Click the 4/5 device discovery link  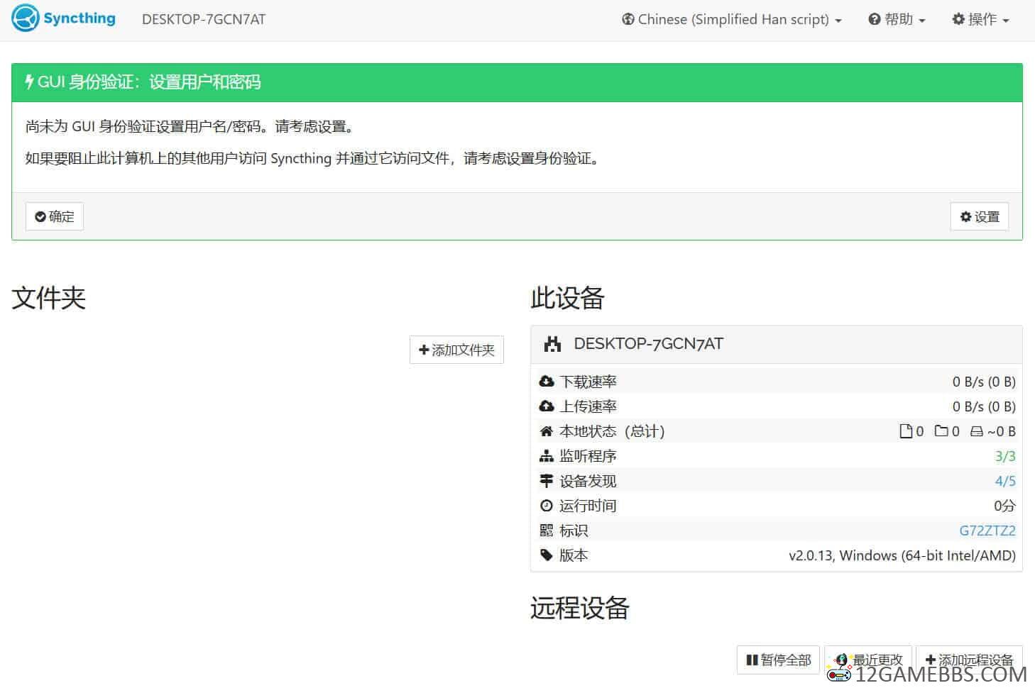pyautogui.click(x=1005, y=481)
